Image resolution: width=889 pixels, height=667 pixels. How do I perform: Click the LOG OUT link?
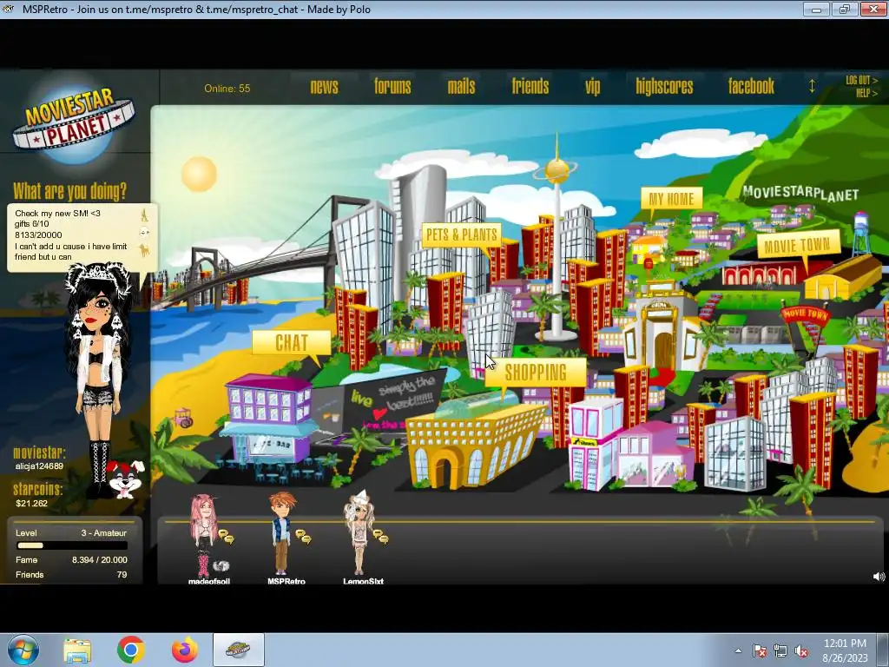point(861,80)
